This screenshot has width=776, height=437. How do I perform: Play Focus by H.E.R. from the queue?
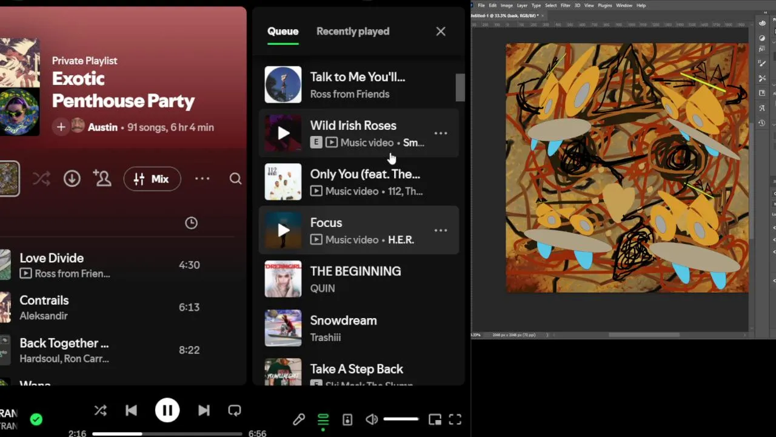pos(283,231)
